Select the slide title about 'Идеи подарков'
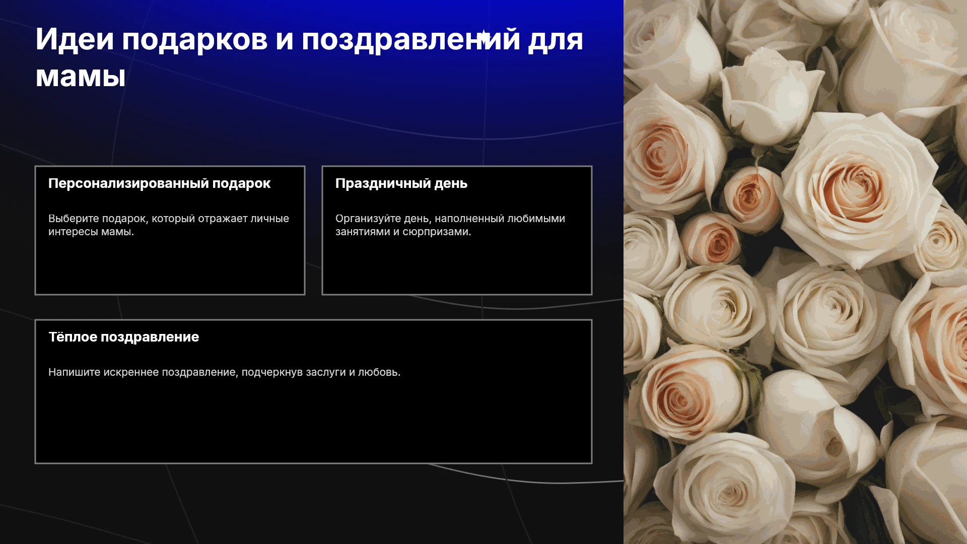967x544 pixels. [309, 57]
